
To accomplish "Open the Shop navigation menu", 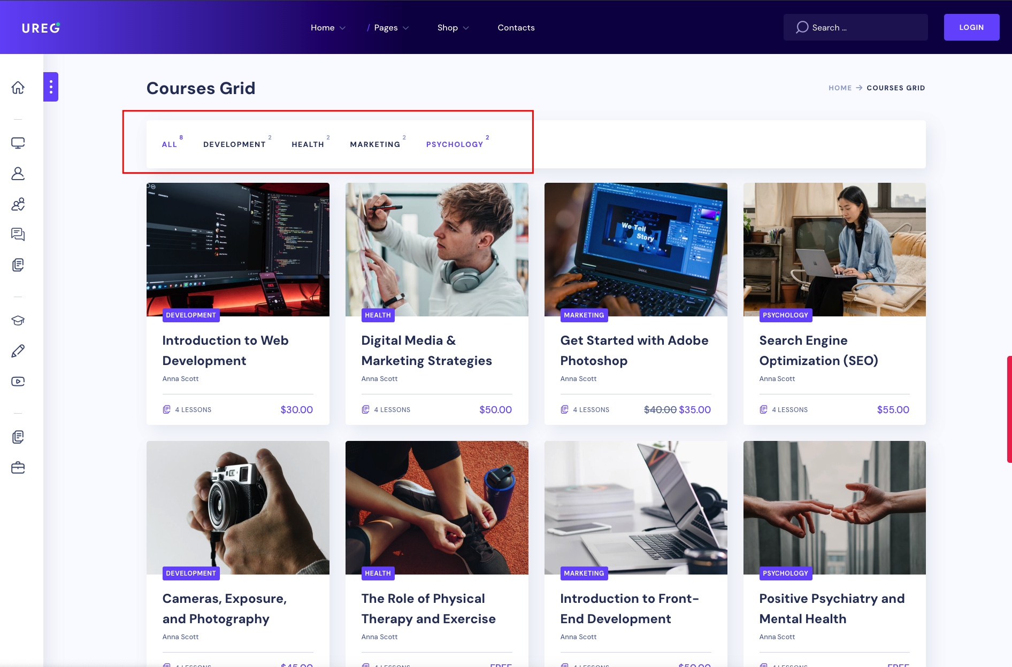I will point(448,28).
